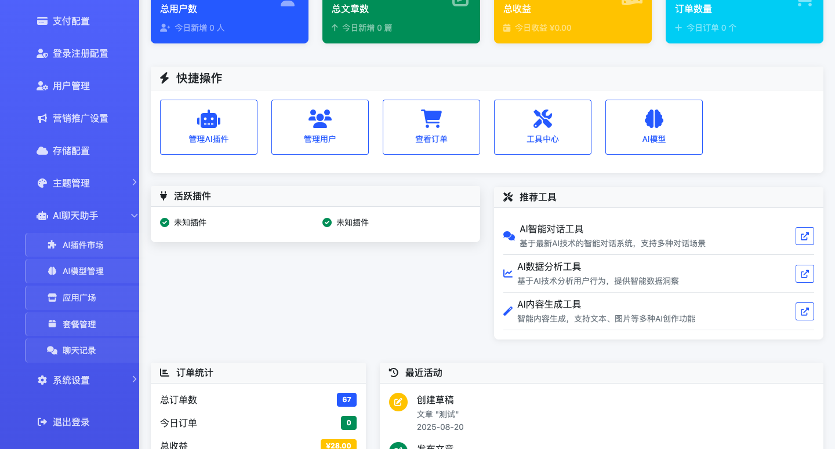The width and height of the screenshot is (835, 449).
Task: Click the blue 67 badge for 总订单数
Action: 347,400
